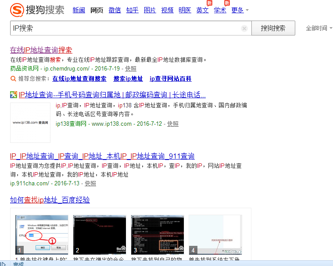The image size is (333, 266).
Task: Click the 搜狗搜索 search button
Action: (x=273, y=28)
